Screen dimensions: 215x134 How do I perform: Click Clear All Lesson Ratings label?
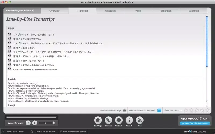[45, 131]
